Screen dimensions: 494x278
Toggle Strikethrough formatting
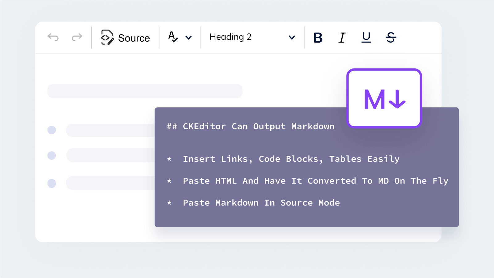click(391, 37)
